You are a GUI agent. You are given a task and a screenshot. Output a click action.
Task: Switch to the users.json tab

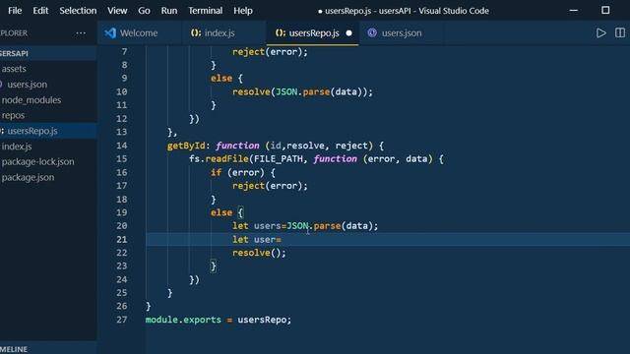(x=402, y=32)
